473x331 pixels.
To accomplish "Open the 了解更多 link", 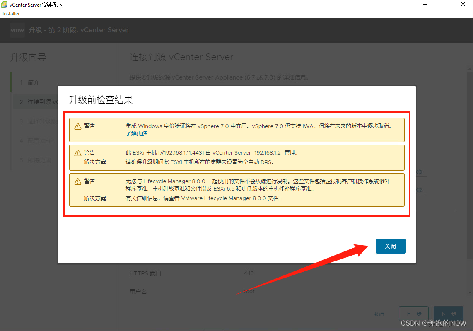I will pyautogui.click(x=136, y=133).
